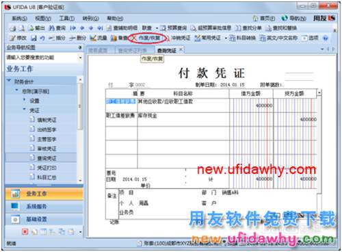Click the 流量 cash flow button
The width and height of the screenshot is (342, 252).
98,38
